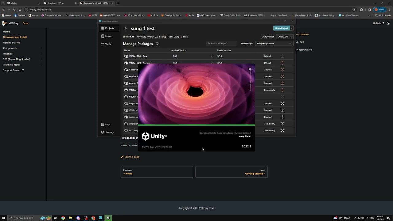Open the GitHub link in the header

pyautogui.click(x=378, y=23)
